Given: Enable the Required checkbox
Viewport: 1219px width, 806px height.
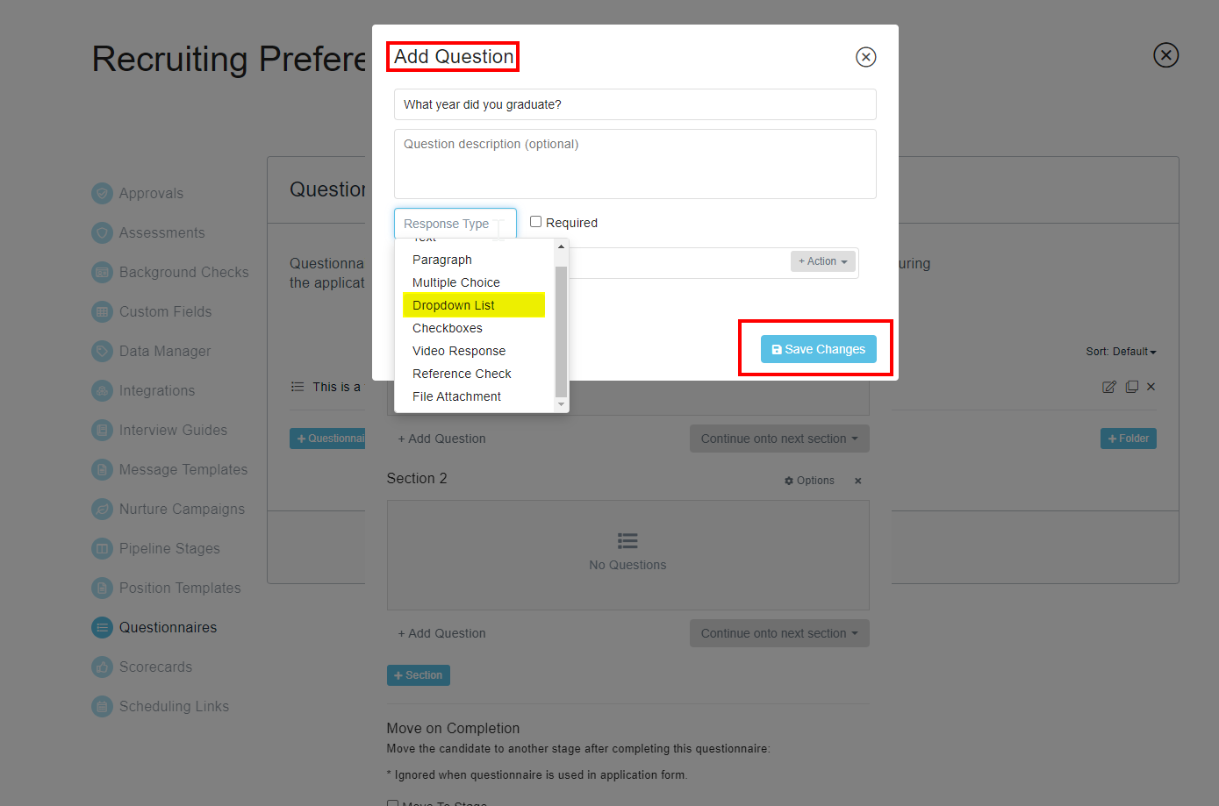Looking at the screenshot, I should pyautogui.click(x=536, y=222).
